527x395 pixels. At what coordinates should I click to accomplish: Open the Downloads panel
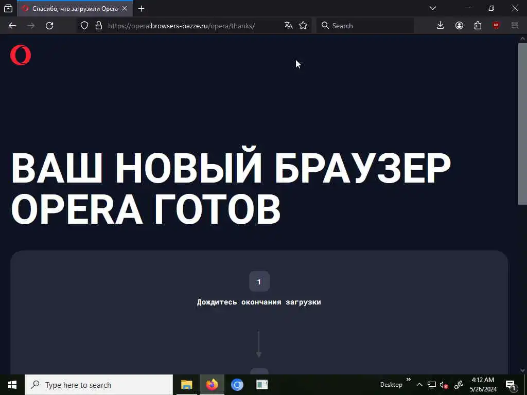[441, 26]
